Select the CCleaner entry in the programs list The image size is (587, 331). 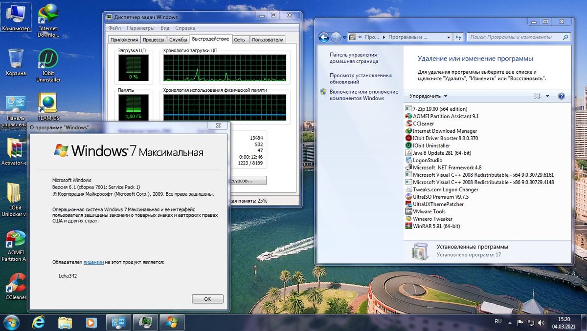pos(420,124)
